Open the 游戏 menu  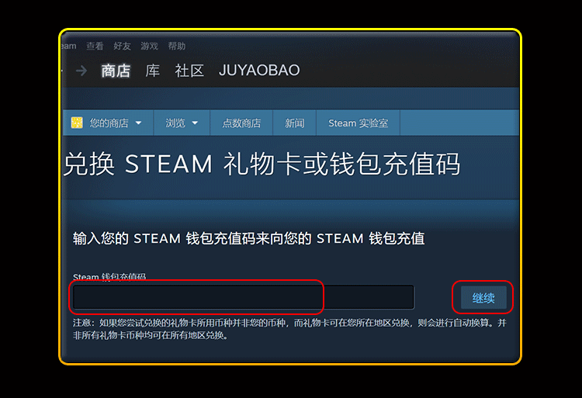click(x=149, y=46)
